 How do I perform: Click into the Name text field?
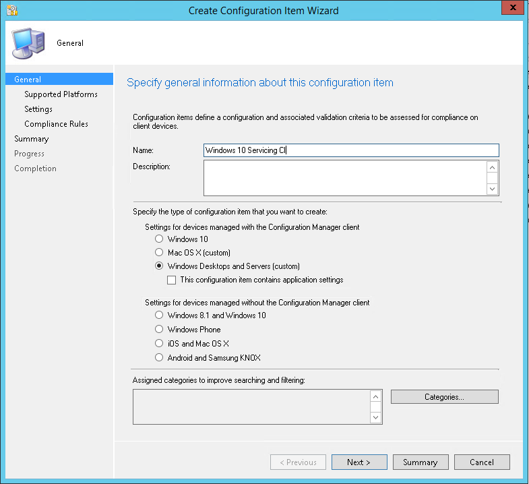point(351,150)
